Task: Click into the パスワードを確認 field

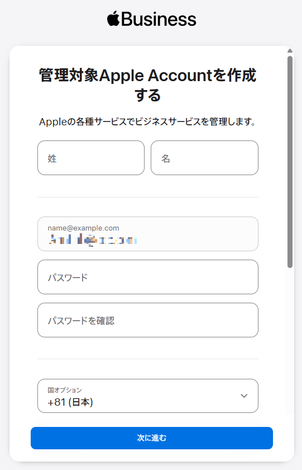Action: pyautogui.click(x=148, y=320)
